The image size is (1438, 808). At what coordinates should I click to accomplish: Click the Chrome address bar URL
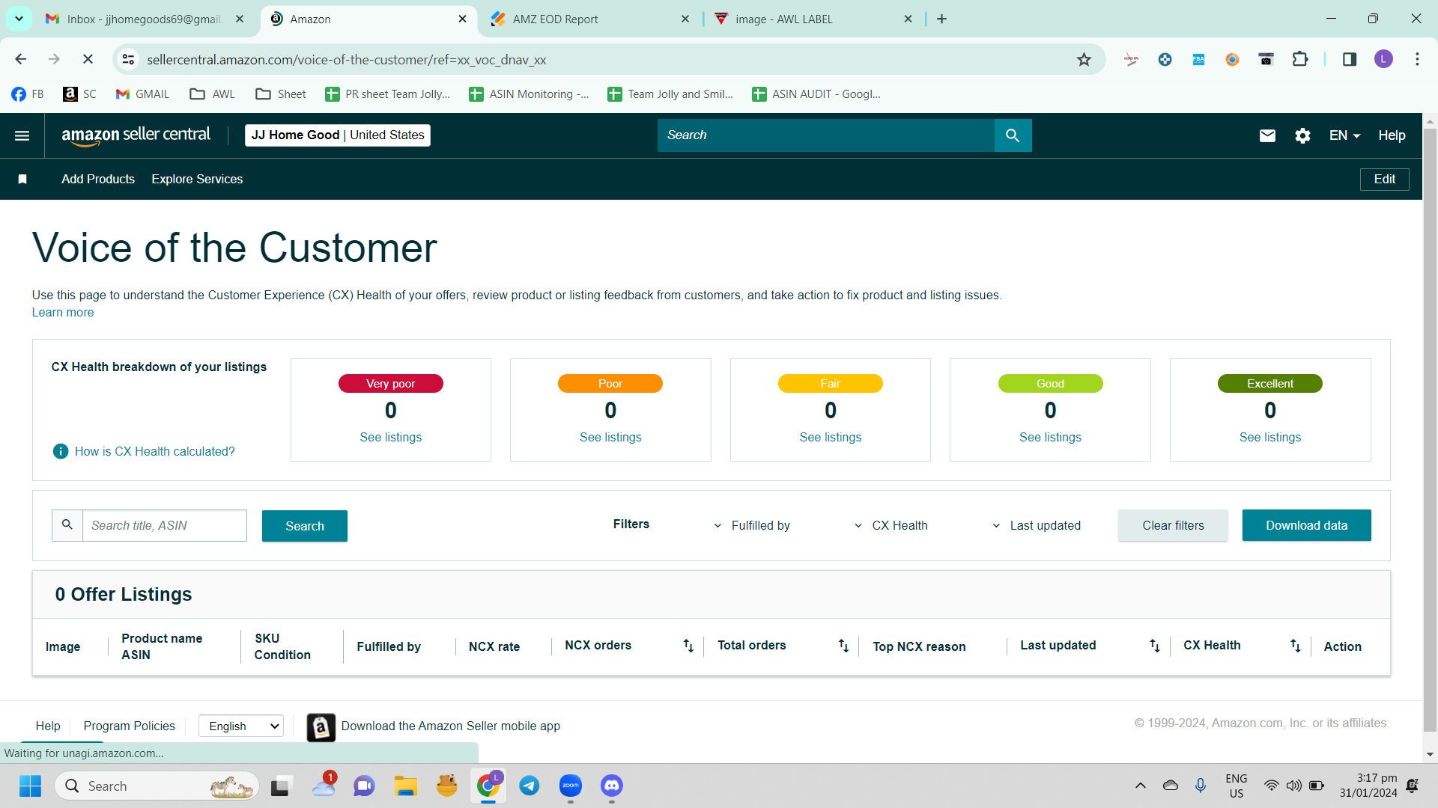[346, 60]
